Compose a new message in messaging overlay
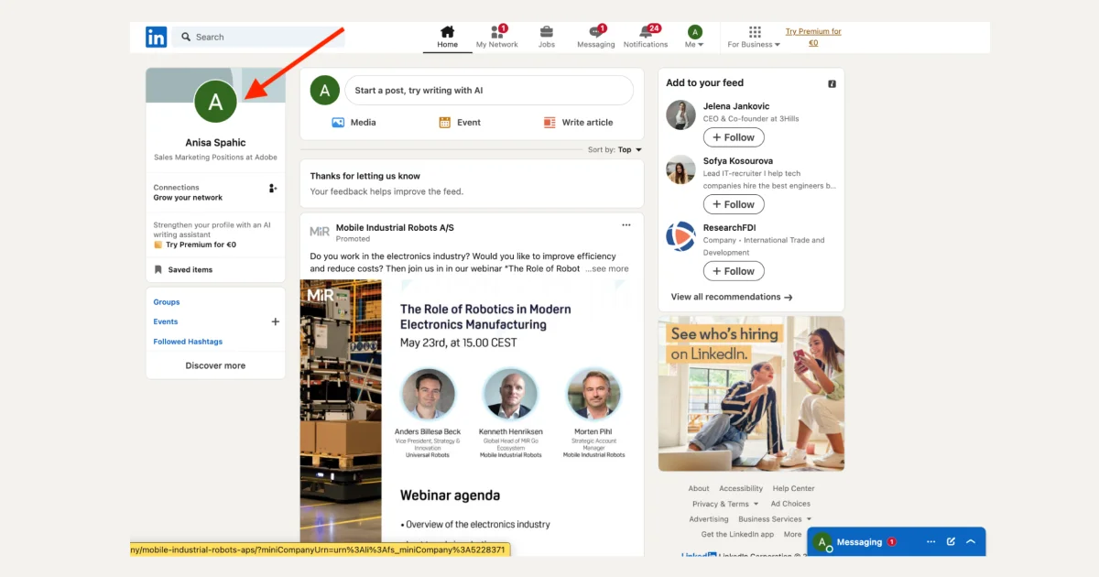The height and width of the screenshot is (577, 1099). [951, 541]
